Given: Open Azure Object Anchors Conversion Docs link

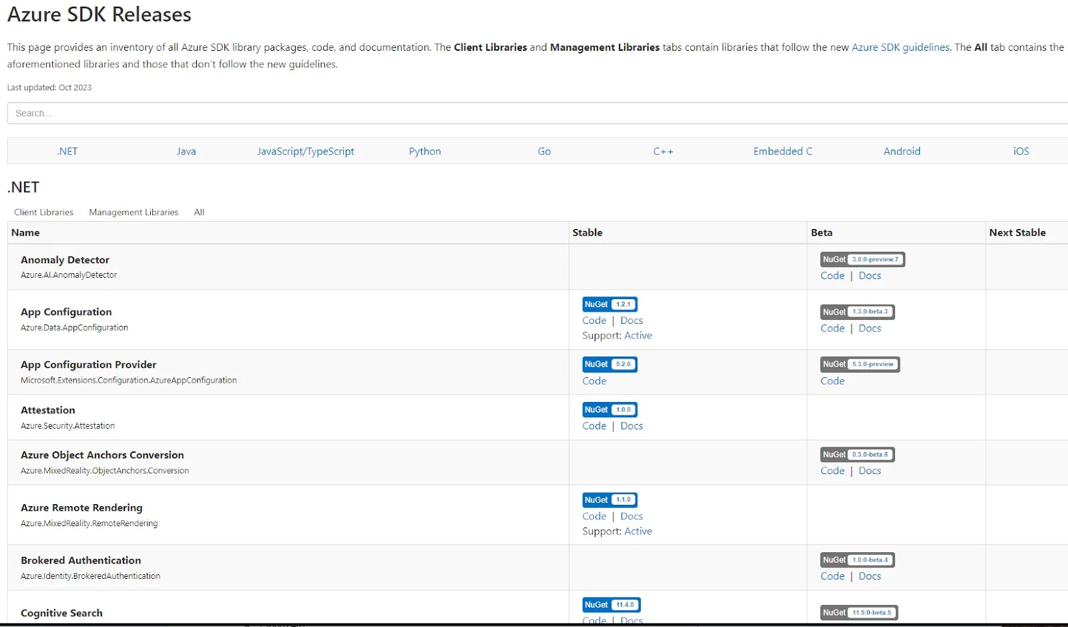Looking at the screenshot, I should click(870, 471).
